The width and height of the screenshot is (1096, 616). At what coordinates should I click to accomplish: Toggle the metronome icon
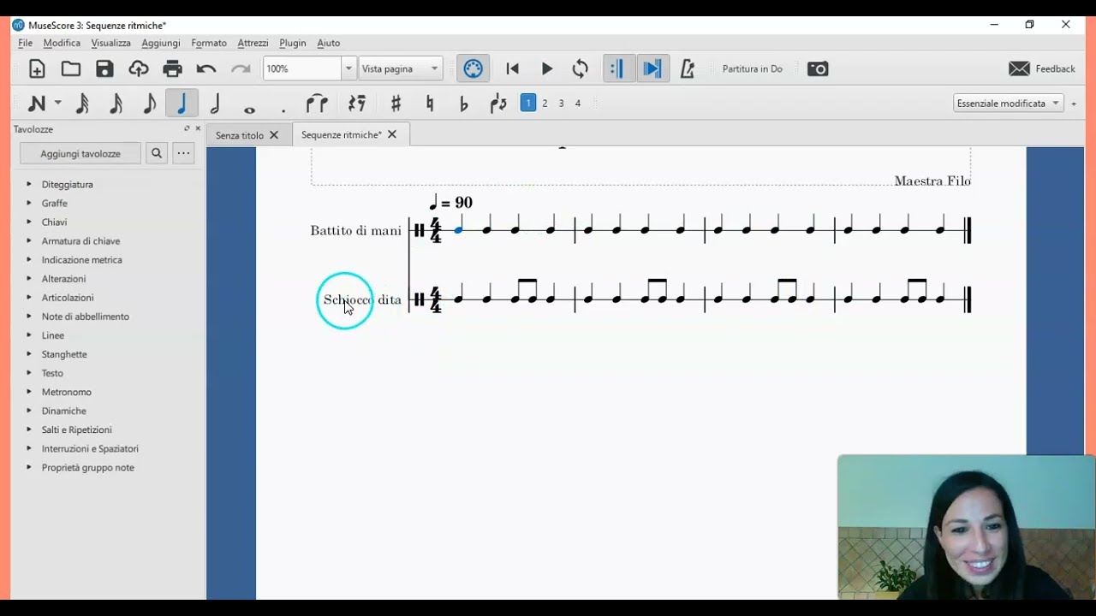pyautogui.click(x=687, y=69)
